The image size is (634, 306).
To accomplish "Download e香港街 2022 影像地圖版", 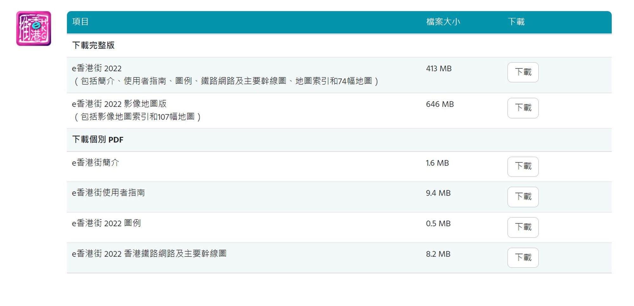I will 523,108.
